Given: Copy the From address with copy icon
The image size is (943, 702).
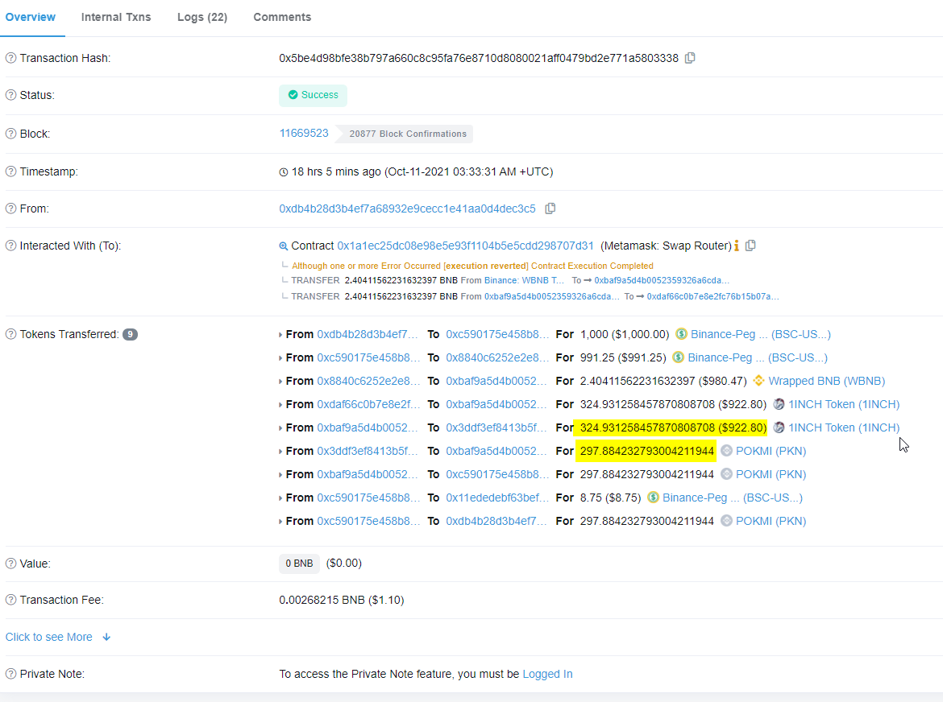Looking at the screenshot, I should (550, 208).
